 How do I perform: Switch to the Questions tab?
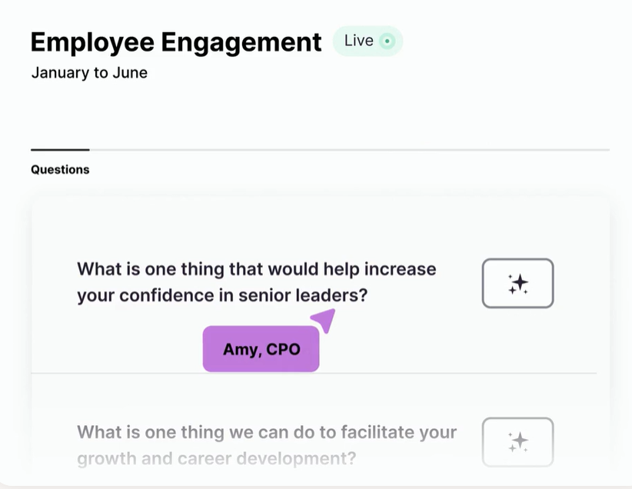pos(60,170)
